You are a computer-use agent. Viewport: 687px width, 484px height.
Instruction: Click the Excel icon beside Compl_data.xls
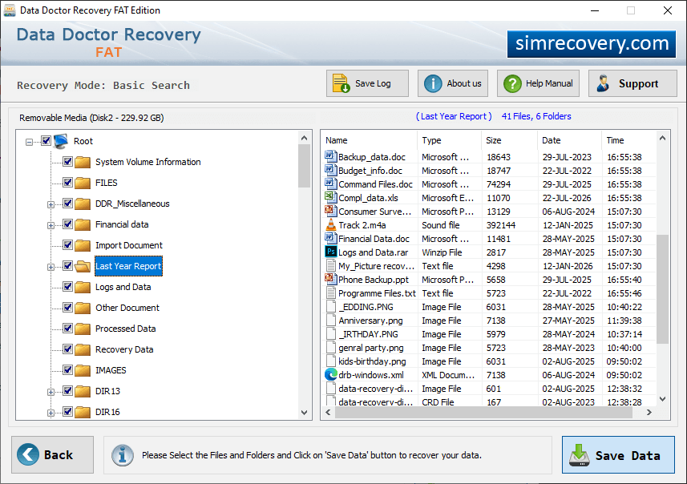pyautogui.click(x=330, y=197)
